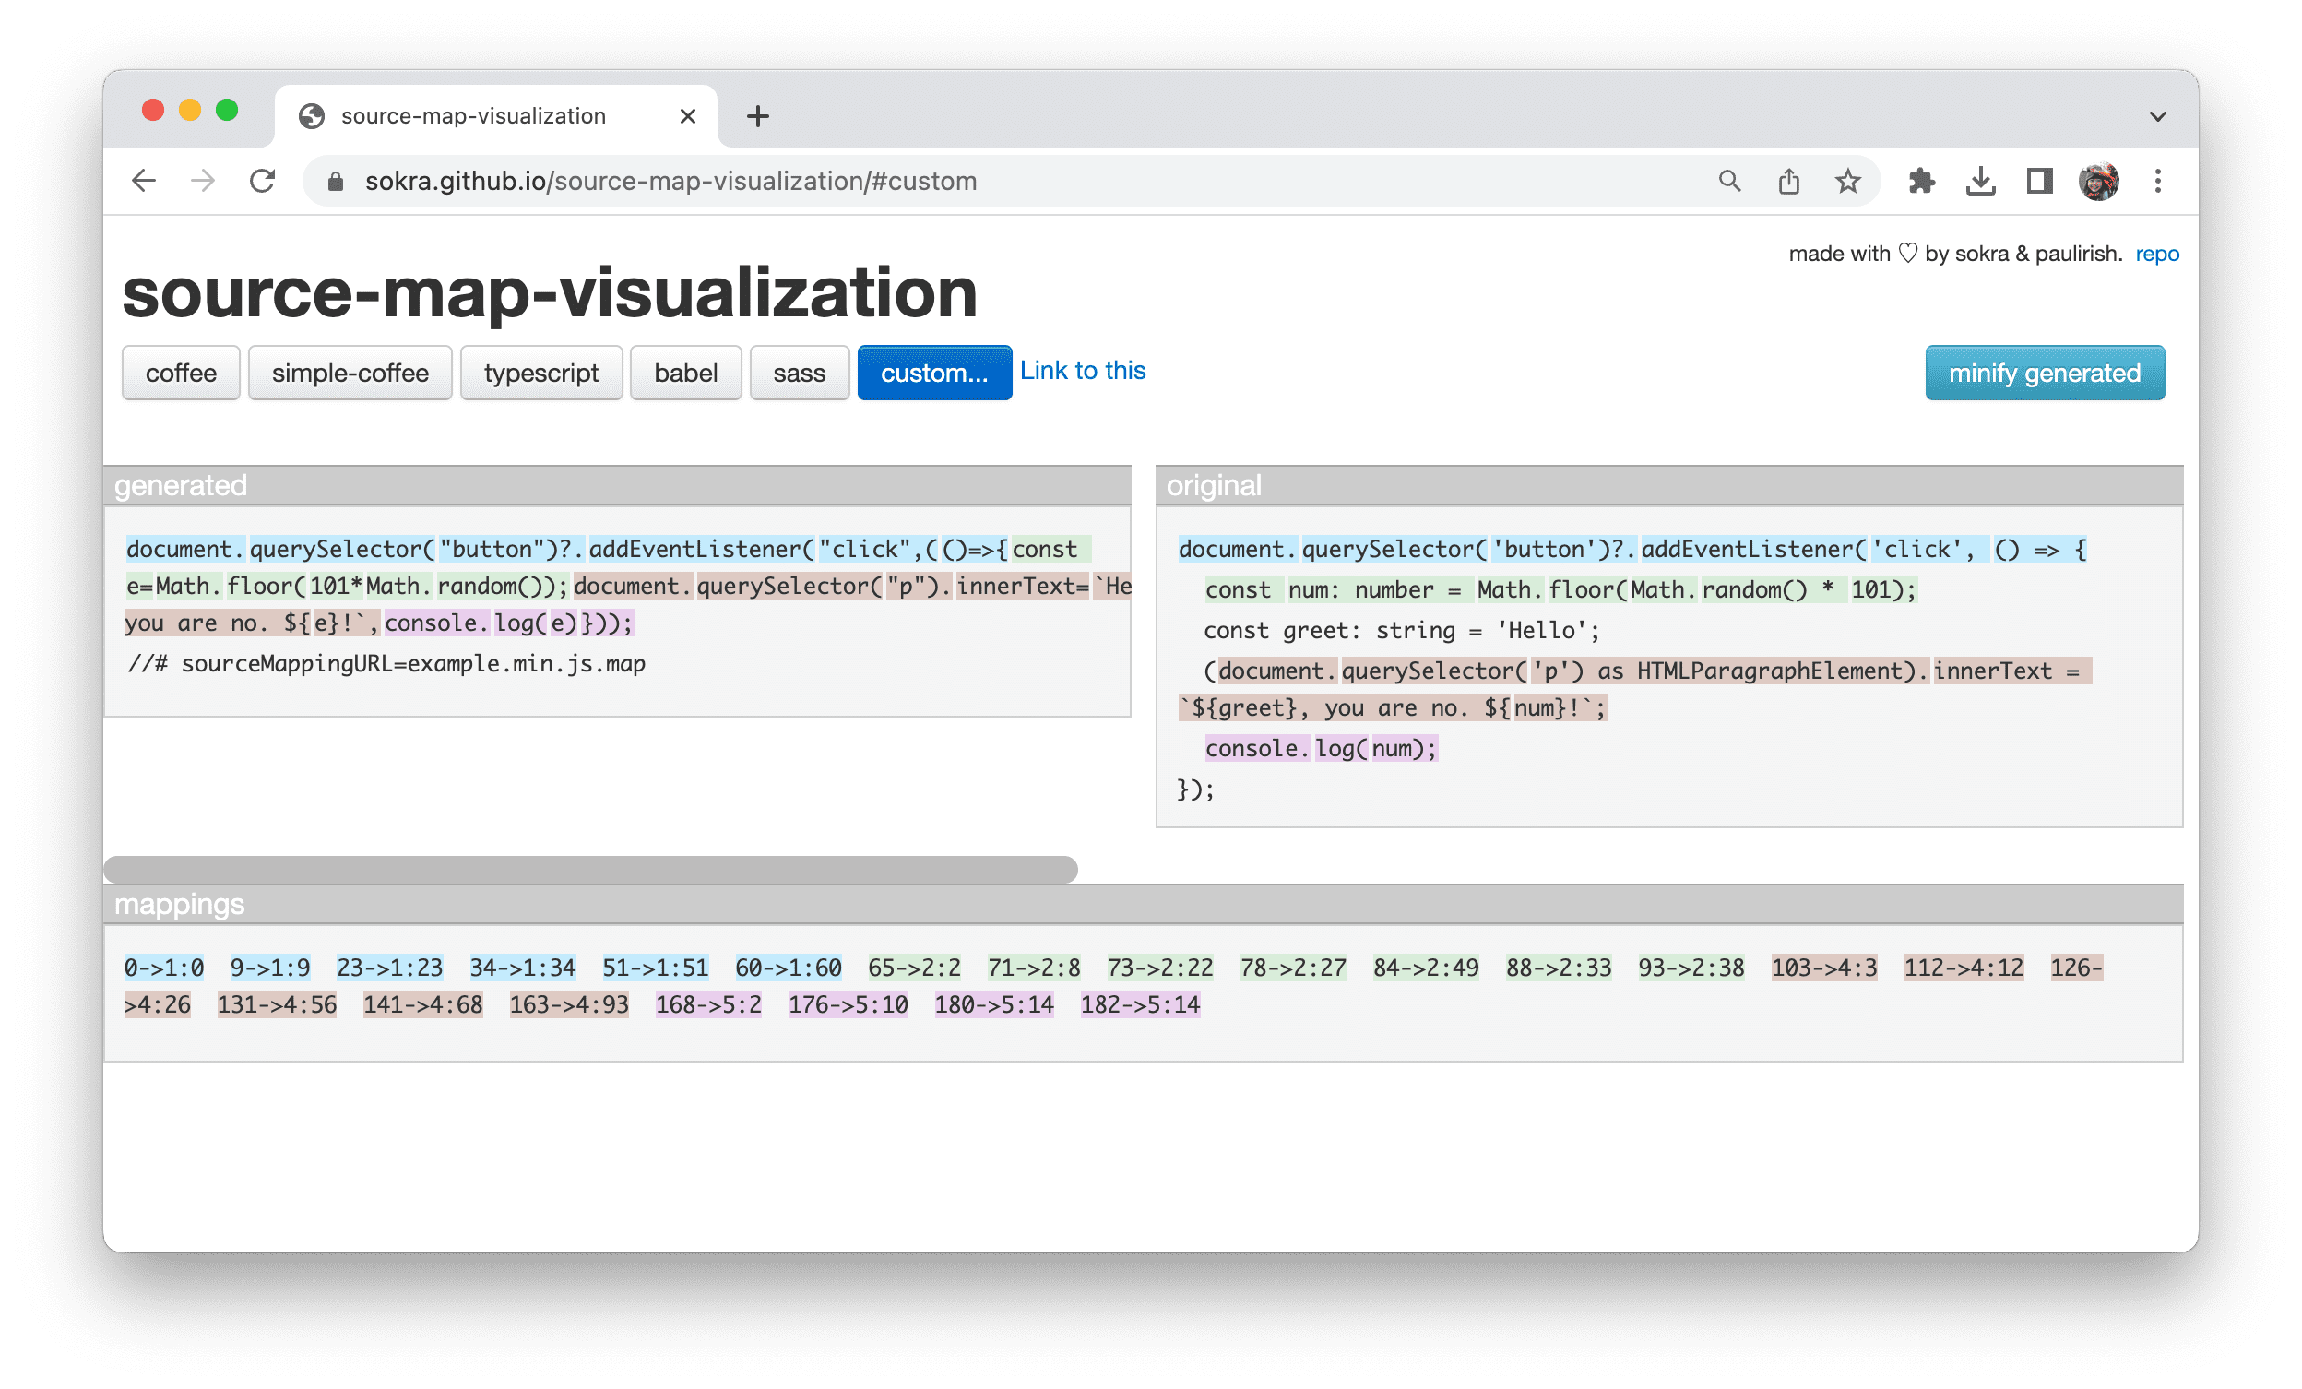Screen dimensions: 2302x1389
Task: Click 'custom...' active preset button
Action: click(x=929, y=372)
